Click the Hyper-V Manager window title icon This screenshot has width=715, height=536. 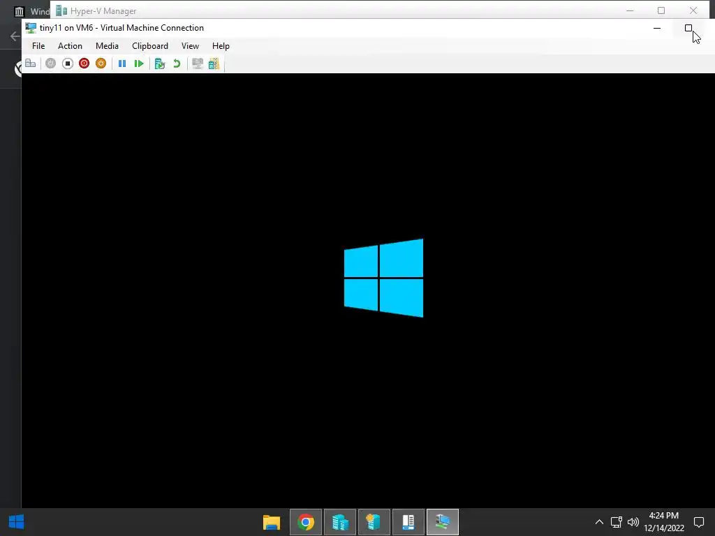pyautogui.click(x=61, y=10)
